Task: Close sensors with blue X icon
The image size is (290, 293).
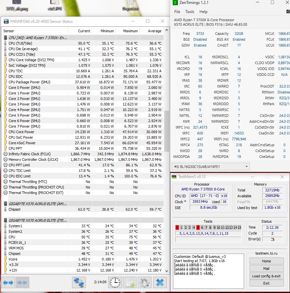Action: coord(160,283)
